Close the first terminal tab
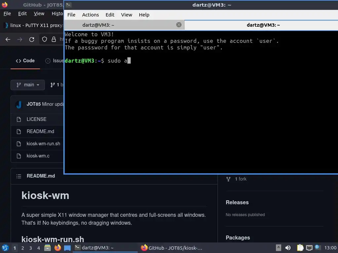The image size is (338, 253). (x=179, y=25)
